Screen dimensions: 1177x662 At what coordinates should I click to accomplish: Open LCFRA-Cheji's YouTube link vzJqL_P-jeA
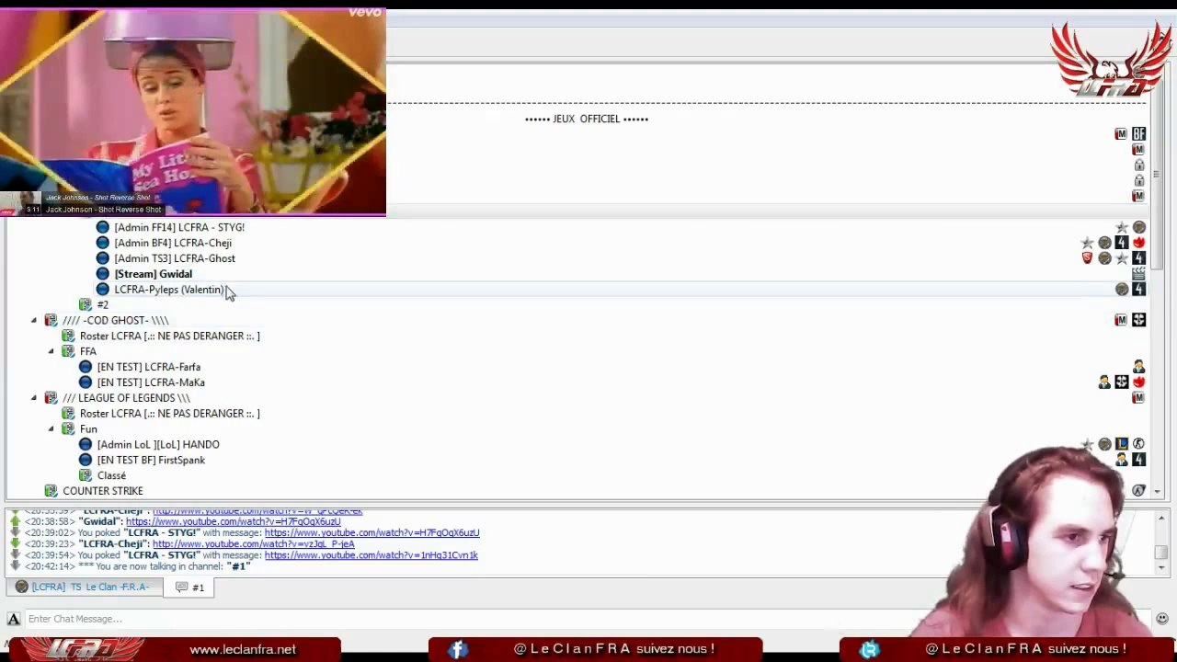[254, 544]
